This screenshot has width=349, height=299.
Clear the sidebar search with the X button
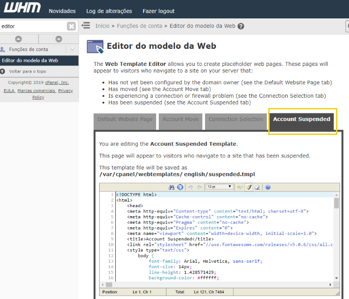[71, 26]
